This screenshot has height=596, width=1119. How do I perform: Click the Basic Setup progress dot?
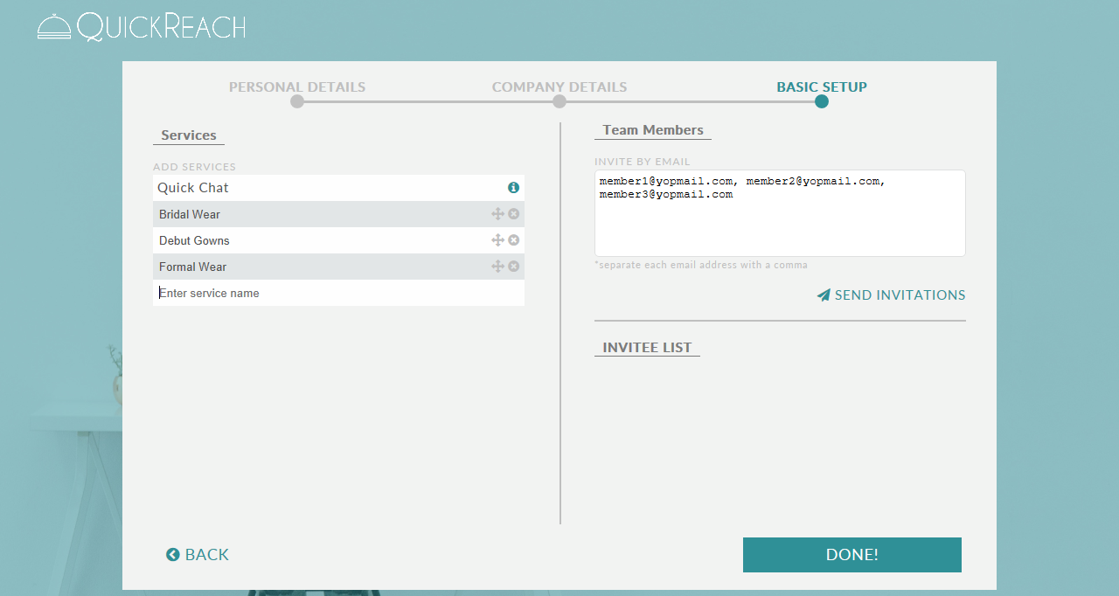tap(822, 101)
